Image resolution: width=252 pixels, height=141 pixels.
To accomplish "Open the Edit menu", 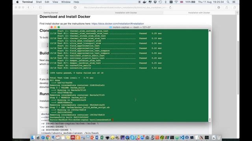I will coord(47,2).
